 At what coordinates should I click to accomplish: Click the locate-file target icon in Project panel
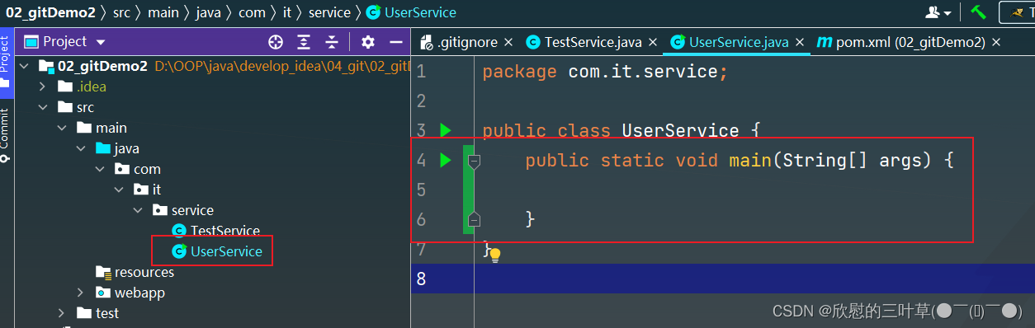[276, 42]
